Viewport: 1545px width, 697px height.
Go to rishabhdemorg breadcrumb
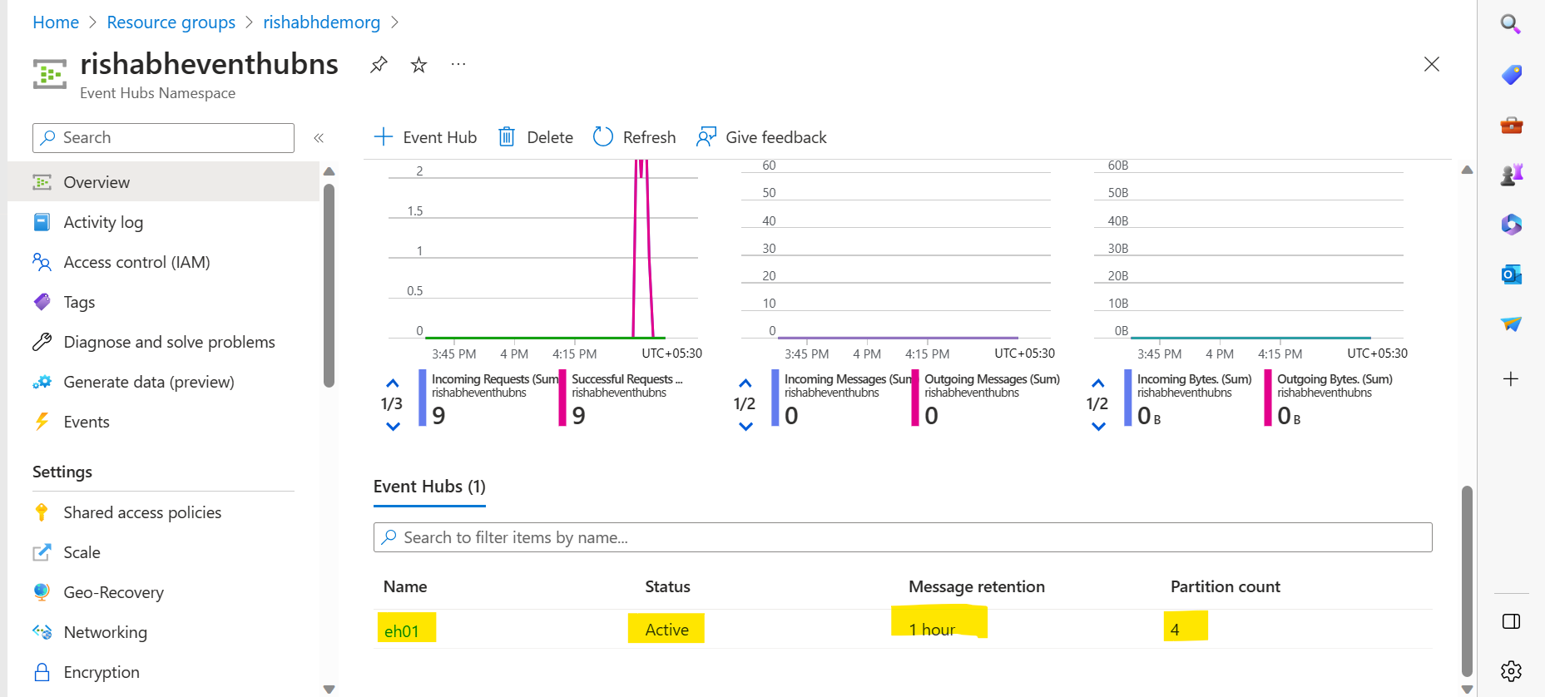[322, 22]
